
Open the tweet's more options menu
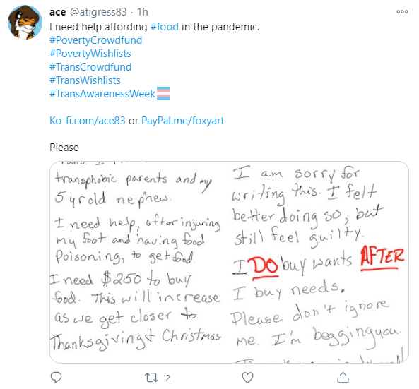pos(402,12)
